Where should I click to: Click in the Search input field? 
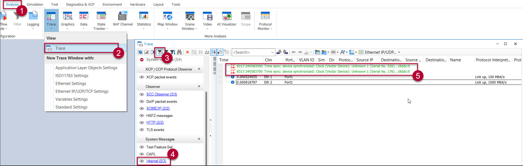click(251, 52)
